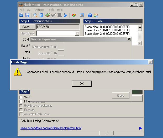Click the LPC2478 device field

(x=58, y=27)
